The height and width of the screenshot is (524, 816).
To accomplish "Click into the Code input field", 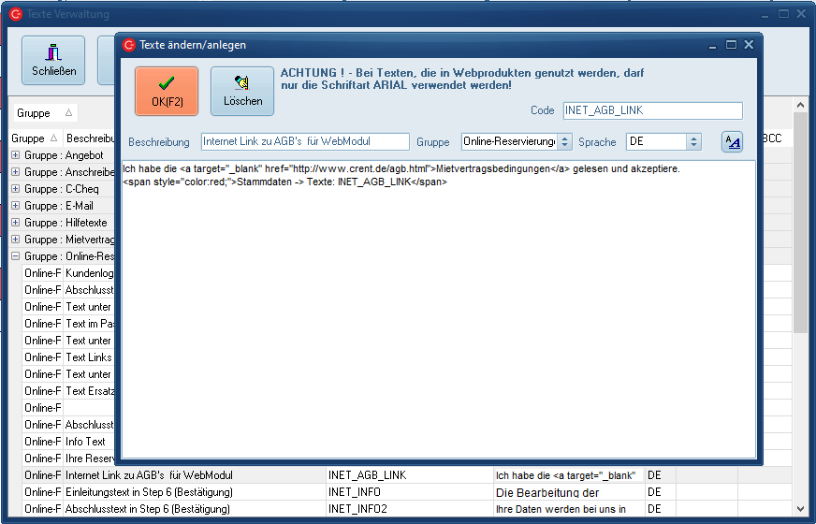I will (x=651, y=110).
